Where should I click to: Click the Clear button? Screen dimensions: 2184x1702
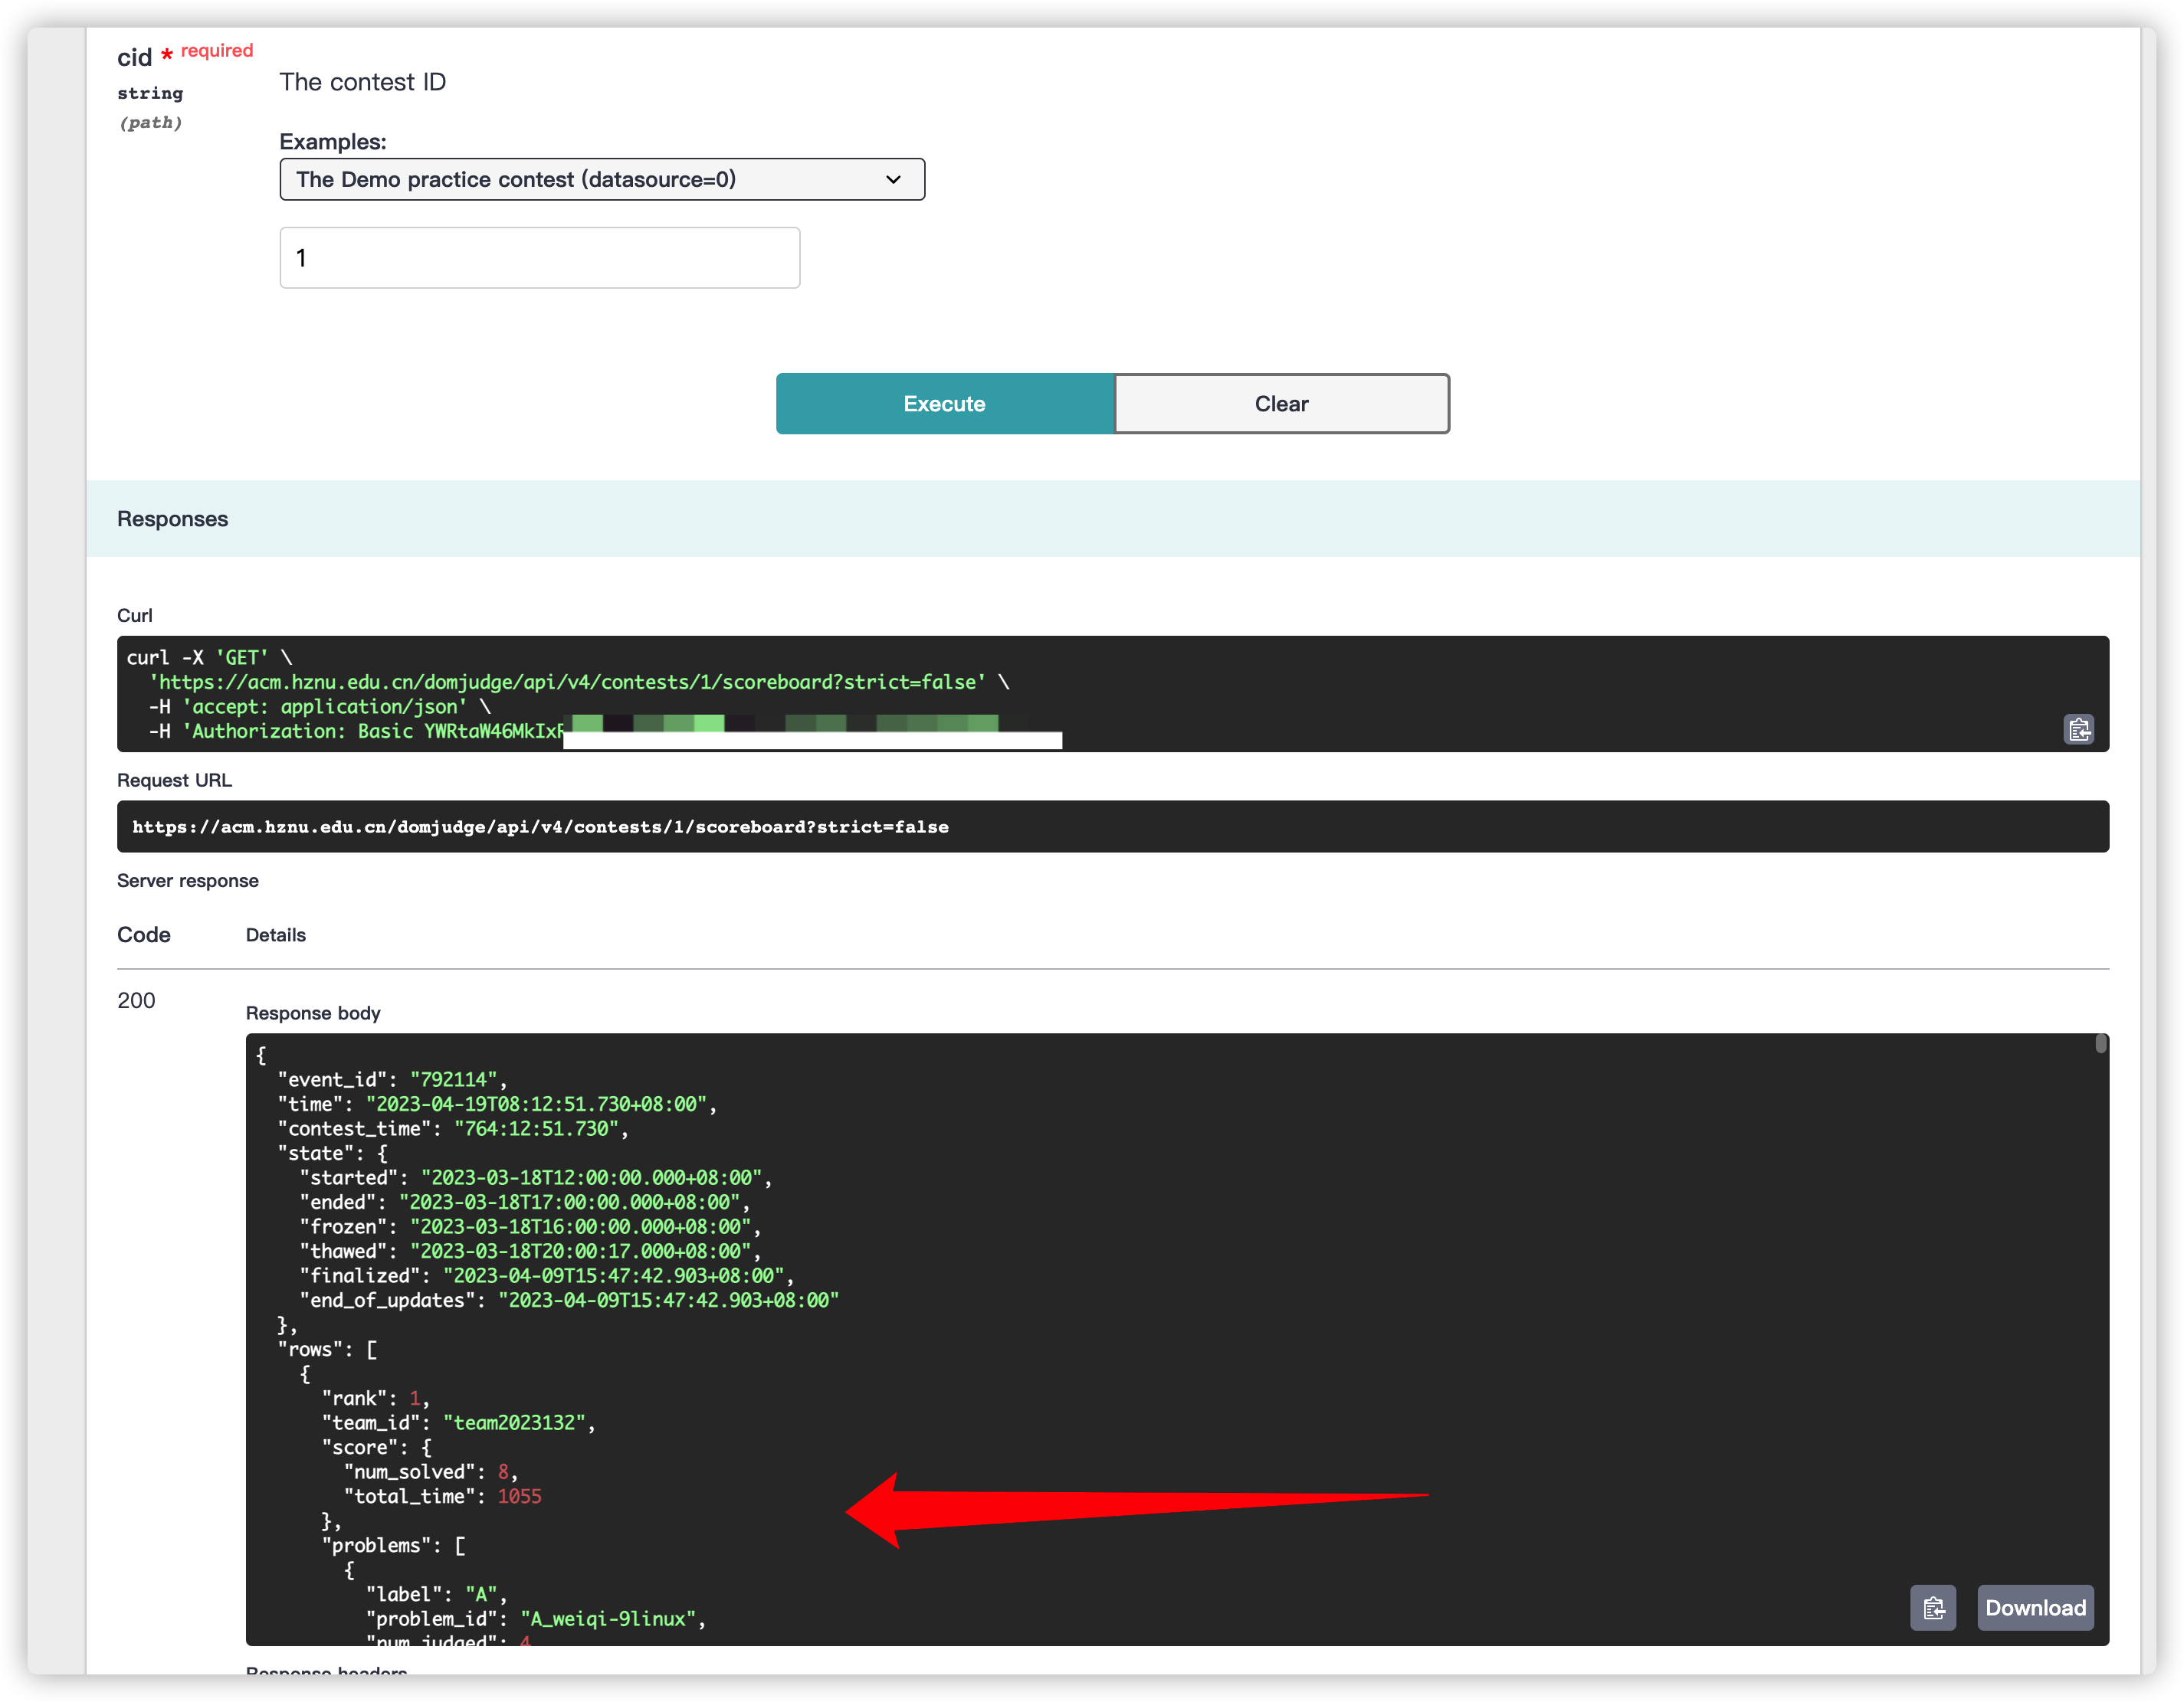(1281, 403)
